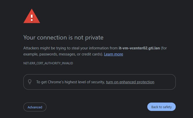
Task: Click the lightbulb icon in the tip box
Action: [30, 82]
